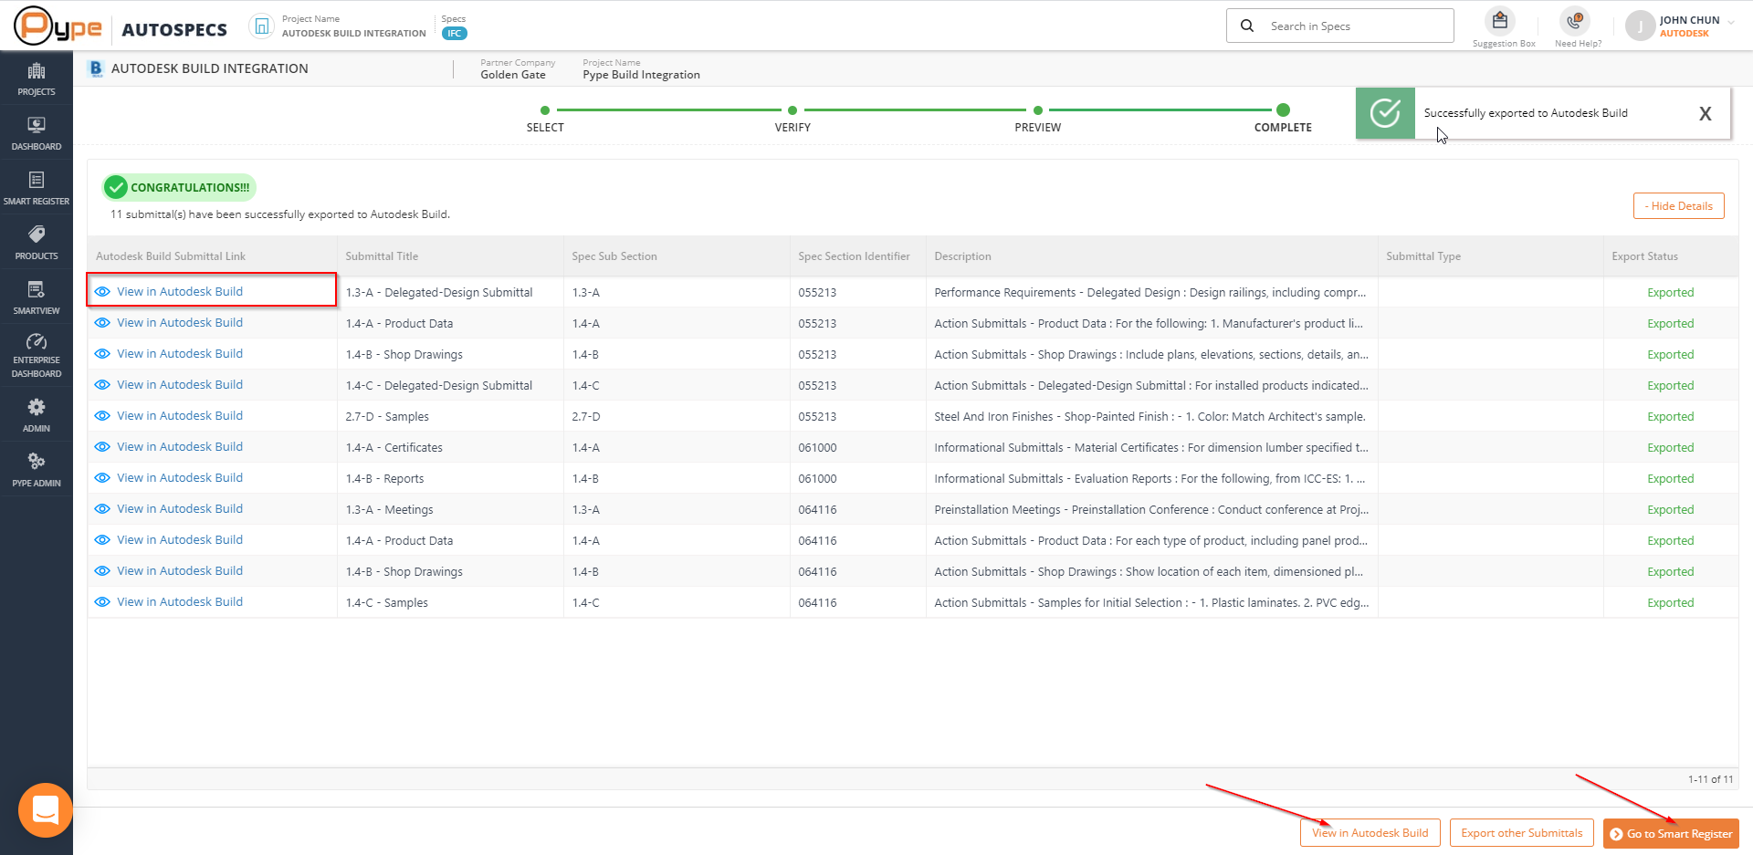This screenshot has height=855, width=1753.
Task: Click the Golden Gate partner company text
Action: tap(513, 75)
